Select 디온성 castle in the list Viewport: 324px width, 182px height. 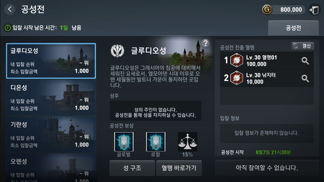coord(51,98)
